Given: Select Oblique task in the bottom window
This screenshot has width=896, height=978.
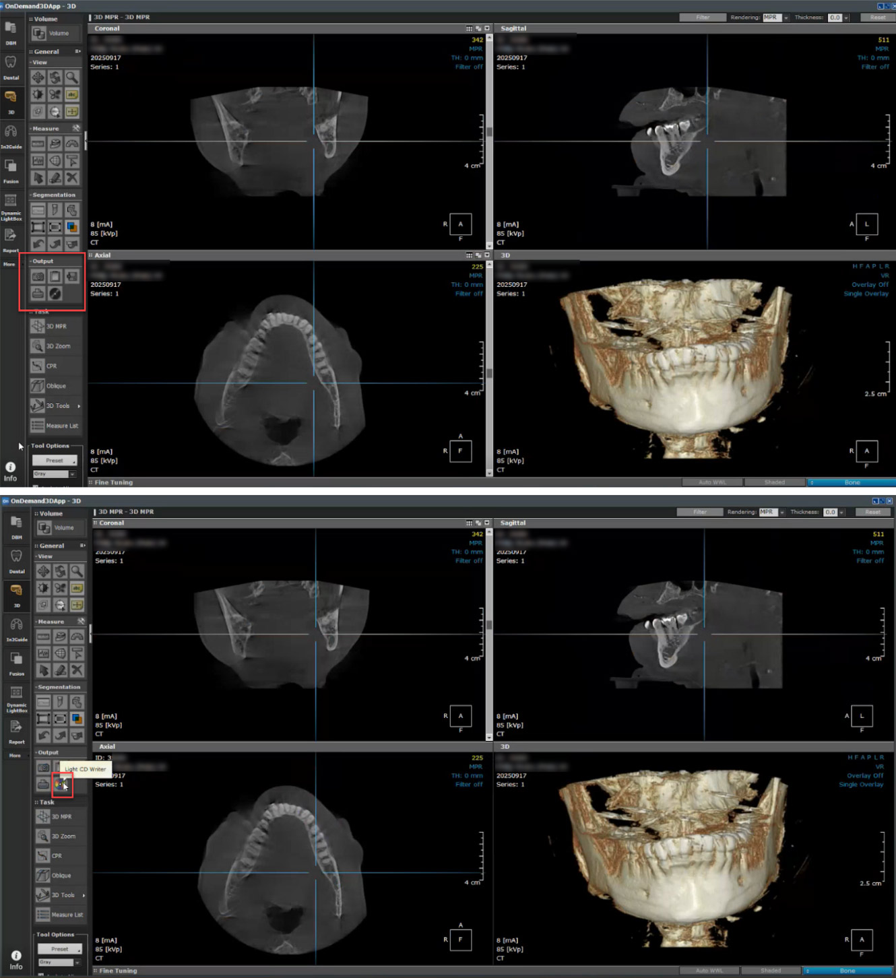Looking at the screenshot, I should (61, 876).
